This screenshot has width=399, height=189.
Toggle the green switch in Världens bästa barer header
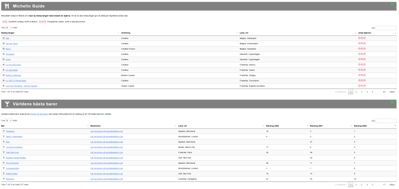pos(392,102)
